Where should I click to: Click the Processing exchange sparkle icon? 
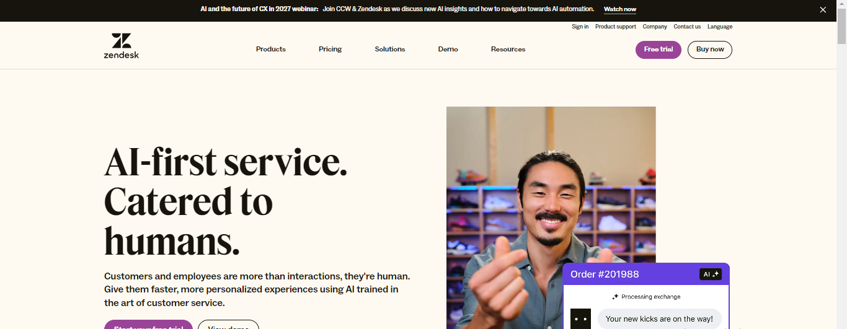pos(615,297)
